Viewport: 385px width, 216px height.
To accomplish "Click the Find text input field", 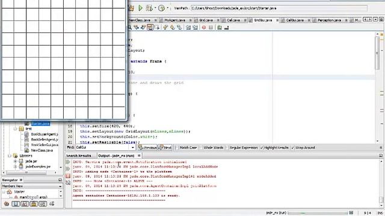I will tap(103, 148).
